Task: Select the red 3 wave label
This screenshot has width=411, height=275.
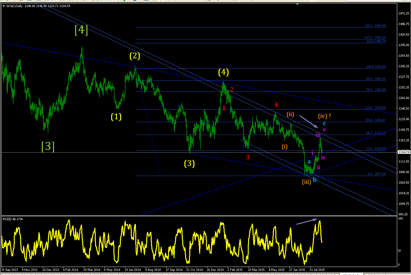Action: pos(247,157)
